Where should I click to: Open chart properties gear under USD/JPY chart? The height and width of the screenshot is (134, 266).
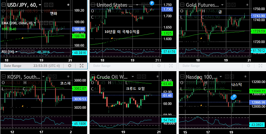[x=70, y=66]
